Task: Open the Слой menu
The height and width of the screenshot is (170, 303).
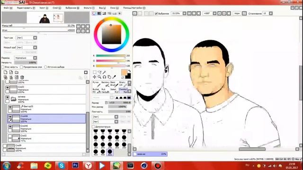Action: pos(57,8)
